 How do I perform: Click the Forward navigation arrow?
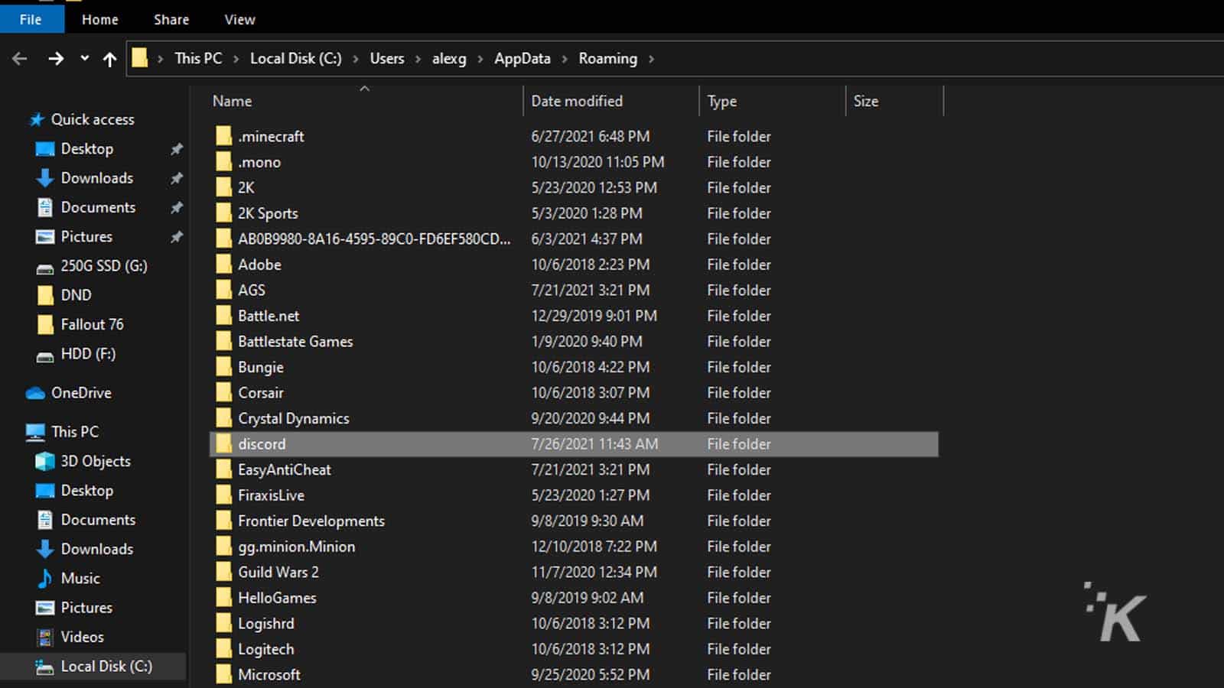click(55, 59)
